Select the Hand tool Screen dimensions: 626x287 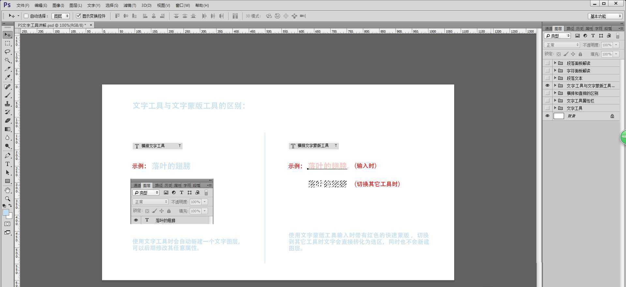[x=7, y=190]
